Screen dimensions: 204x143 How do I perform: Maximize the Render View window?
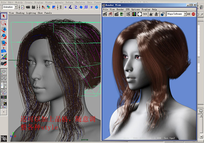[191, 5]
